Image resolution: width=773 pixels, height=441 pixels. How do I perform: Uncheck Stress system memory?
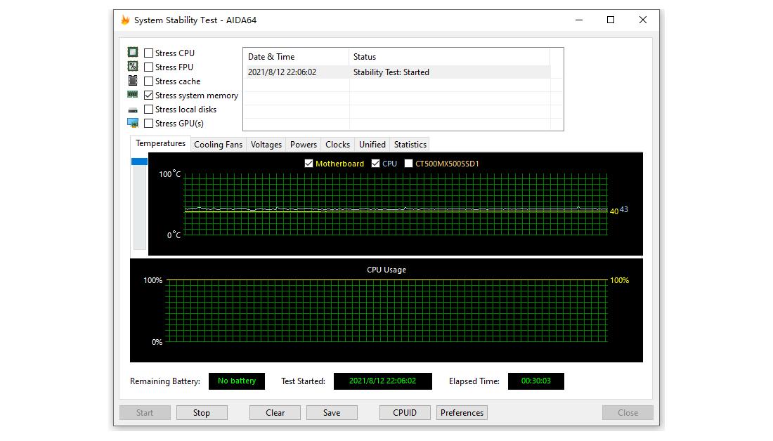(x=148, y=95)
